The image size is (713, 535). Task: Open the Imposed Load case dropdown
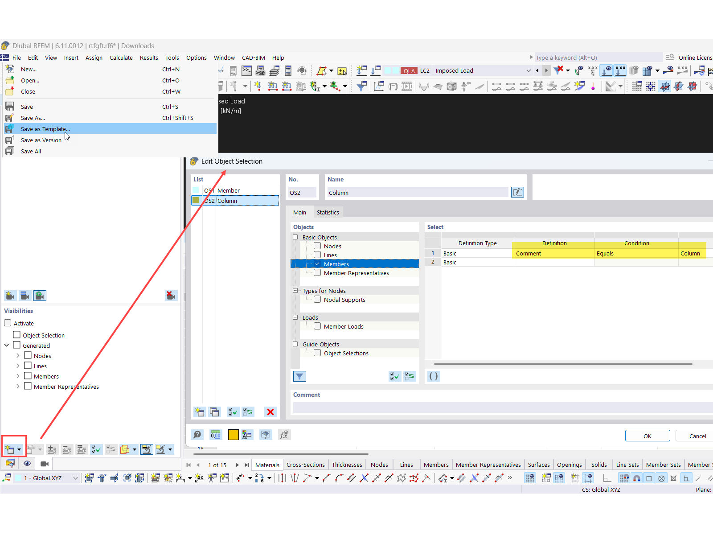tap(529, 70)
